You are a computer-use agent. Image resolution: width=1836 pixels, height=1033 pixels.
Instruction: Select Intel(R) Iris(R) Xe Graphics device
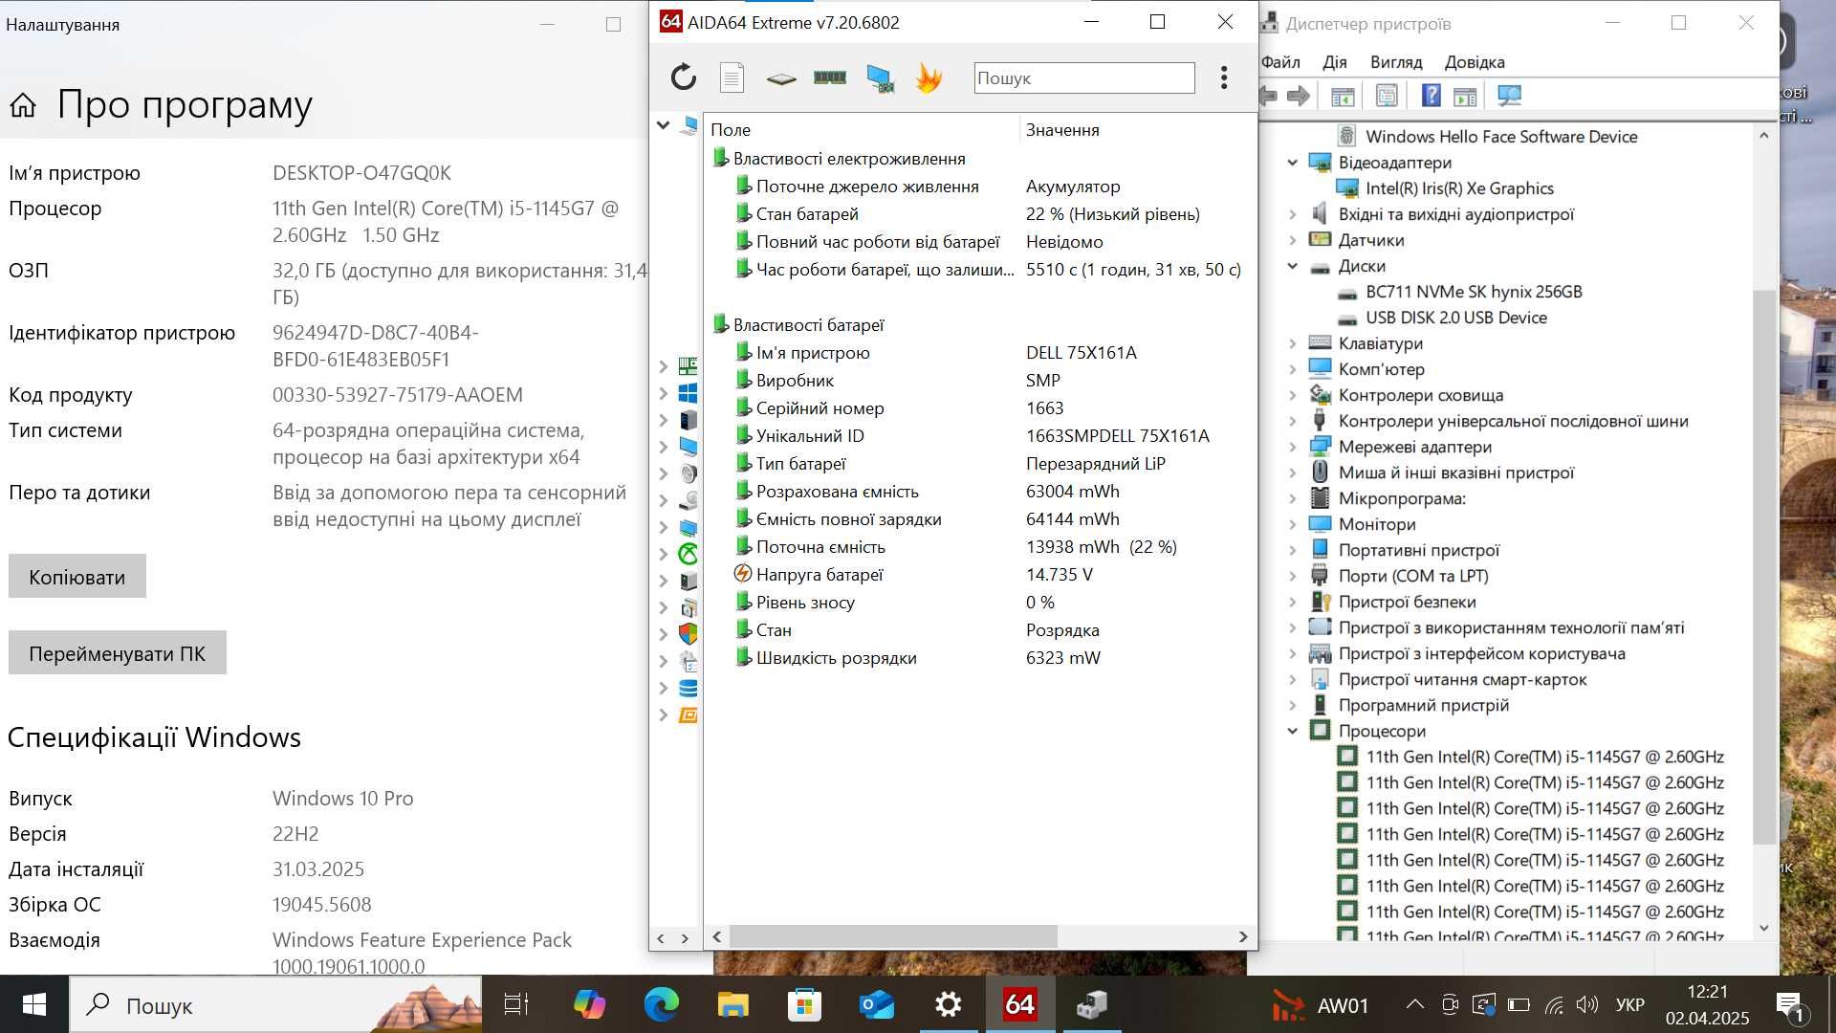coord(1459,188)
